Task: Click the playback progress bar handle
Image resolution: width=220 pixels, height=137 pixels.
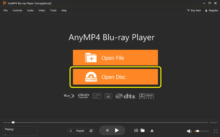Action: pos(13,123)
